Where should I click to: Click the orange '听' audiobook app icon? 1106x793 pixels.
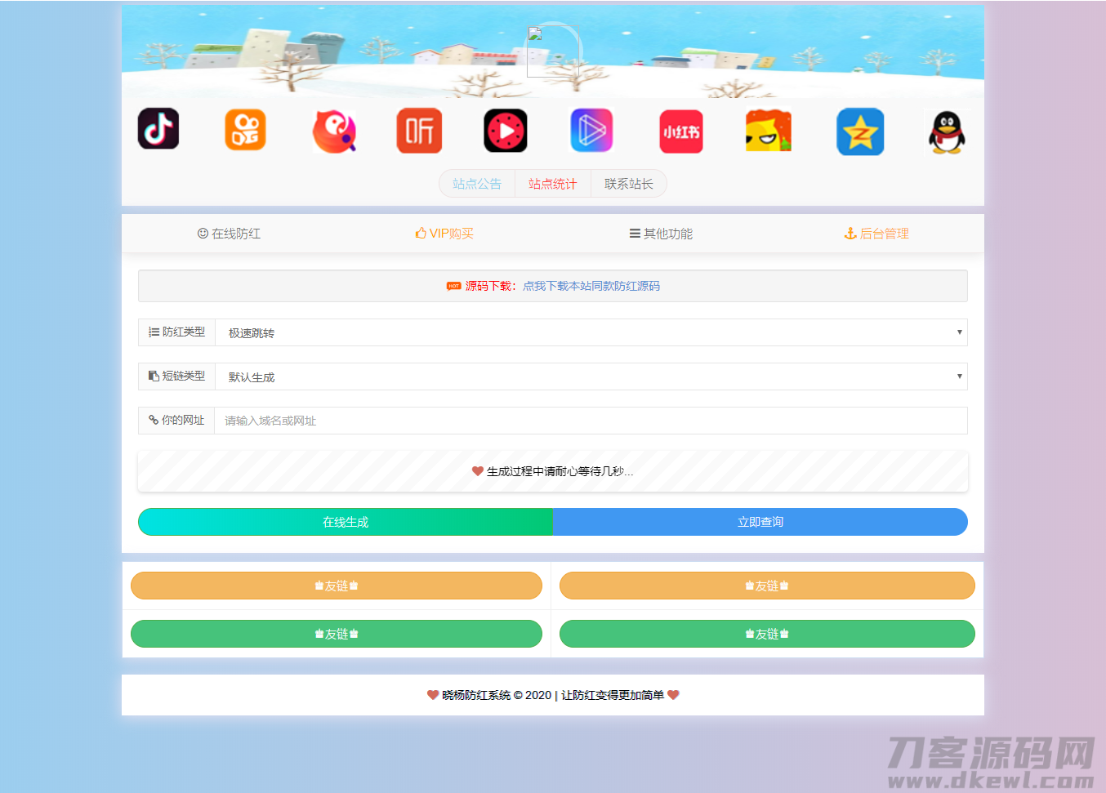click(x=419, y=130)
